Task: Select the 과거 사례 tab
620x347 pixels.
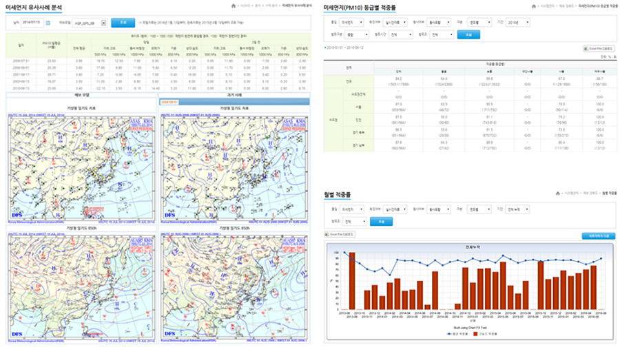Action: (x=234, y=95)
